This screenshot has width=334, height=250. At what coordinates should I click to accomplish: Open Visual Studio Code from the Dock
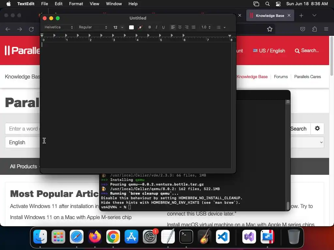(x=222, y=237)
